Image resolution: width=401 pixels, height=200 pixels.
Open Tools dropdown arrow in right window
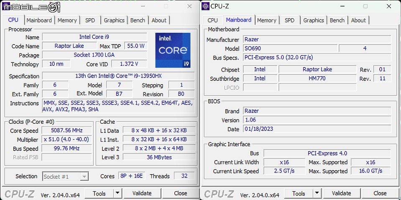click(x=317, y=193)
